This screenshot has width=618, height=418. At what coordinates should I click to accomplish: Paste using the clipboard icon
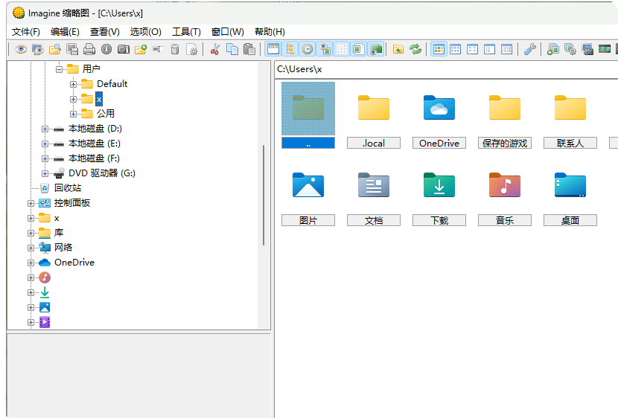249,49
